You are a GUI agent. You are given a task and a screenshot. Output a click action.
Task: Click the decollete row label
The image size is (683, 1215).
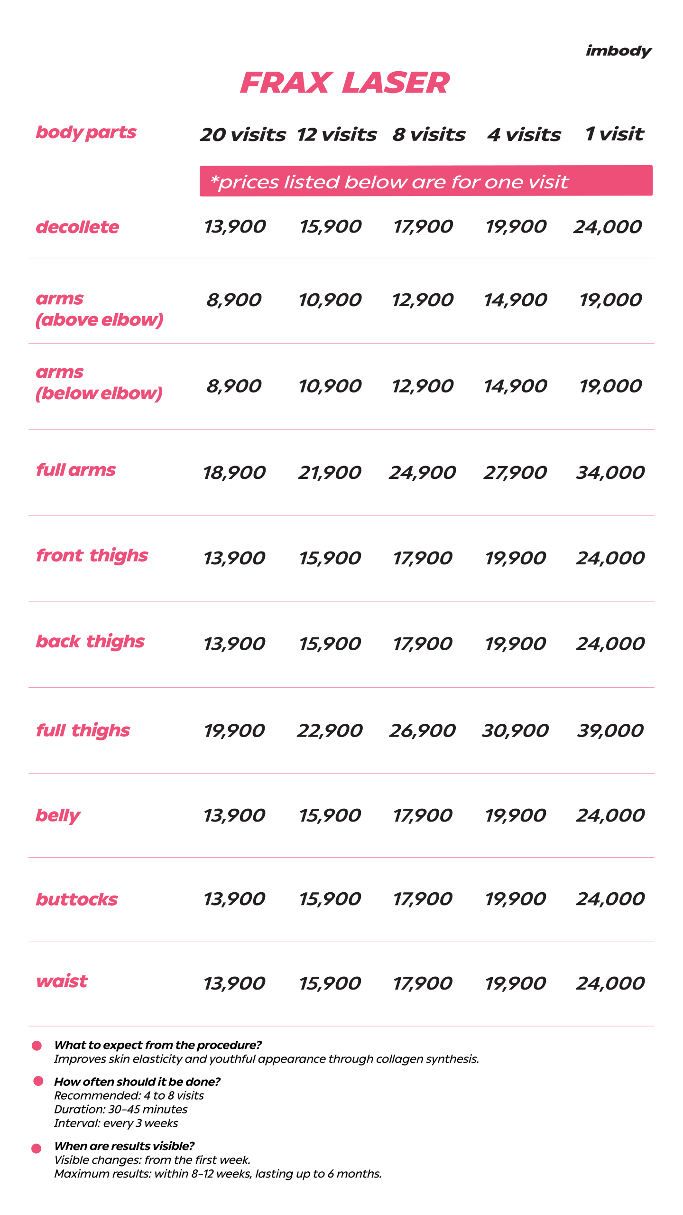pyautogui.click(x=77, y=227)
